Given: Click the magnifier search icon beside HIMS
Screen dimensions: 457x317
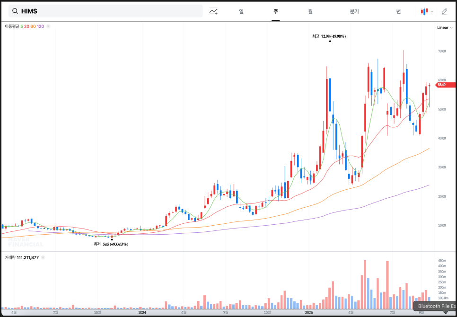Looking at the screenshot, I should pos(15,11).
